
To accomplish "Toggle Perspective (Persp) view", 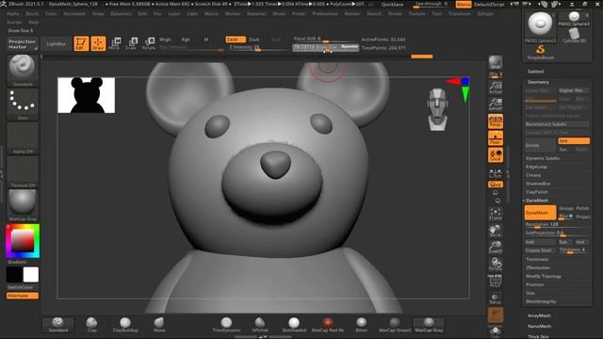I will [496, 121].
